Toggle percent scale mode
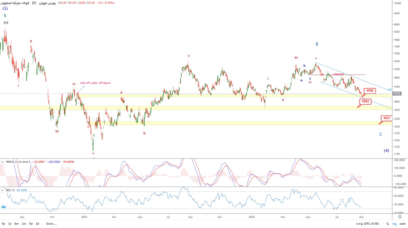 click(x=388, y=224)
